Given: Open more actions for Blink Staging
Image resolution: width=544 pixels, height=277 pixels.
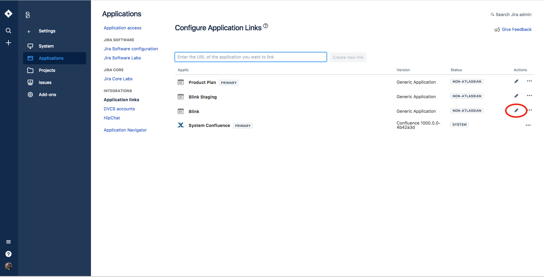Looking at the screenshot, I should click(529, 96).
